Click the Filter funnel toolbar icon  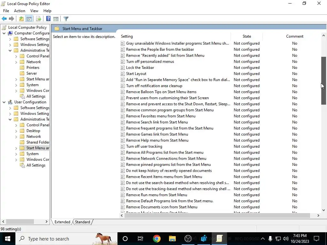[x=66, y=19]
